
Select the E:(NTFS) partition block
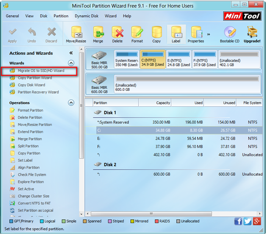click(179, 59)
